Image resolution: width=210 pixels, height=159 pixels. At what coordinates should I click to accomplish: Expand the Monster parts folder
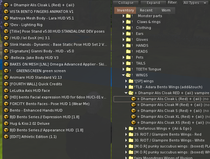pos(123,16)
